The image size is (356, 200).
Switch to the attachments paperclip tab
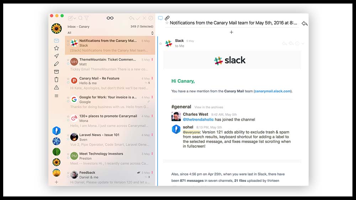click(x=167, y=18)
